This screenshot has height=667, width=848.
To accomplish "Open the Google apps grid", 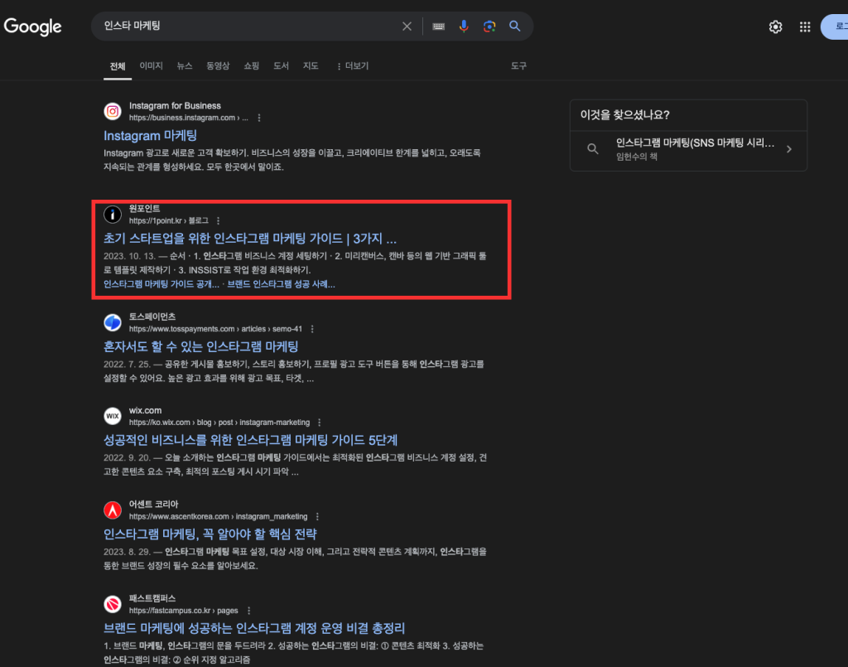I will pos(804,26).
